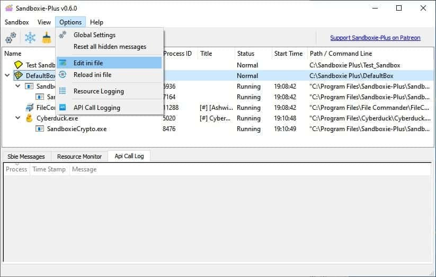Select the Api Call Log tab
The height and width of the screenshot is (277, 436).
click(129, 156)
